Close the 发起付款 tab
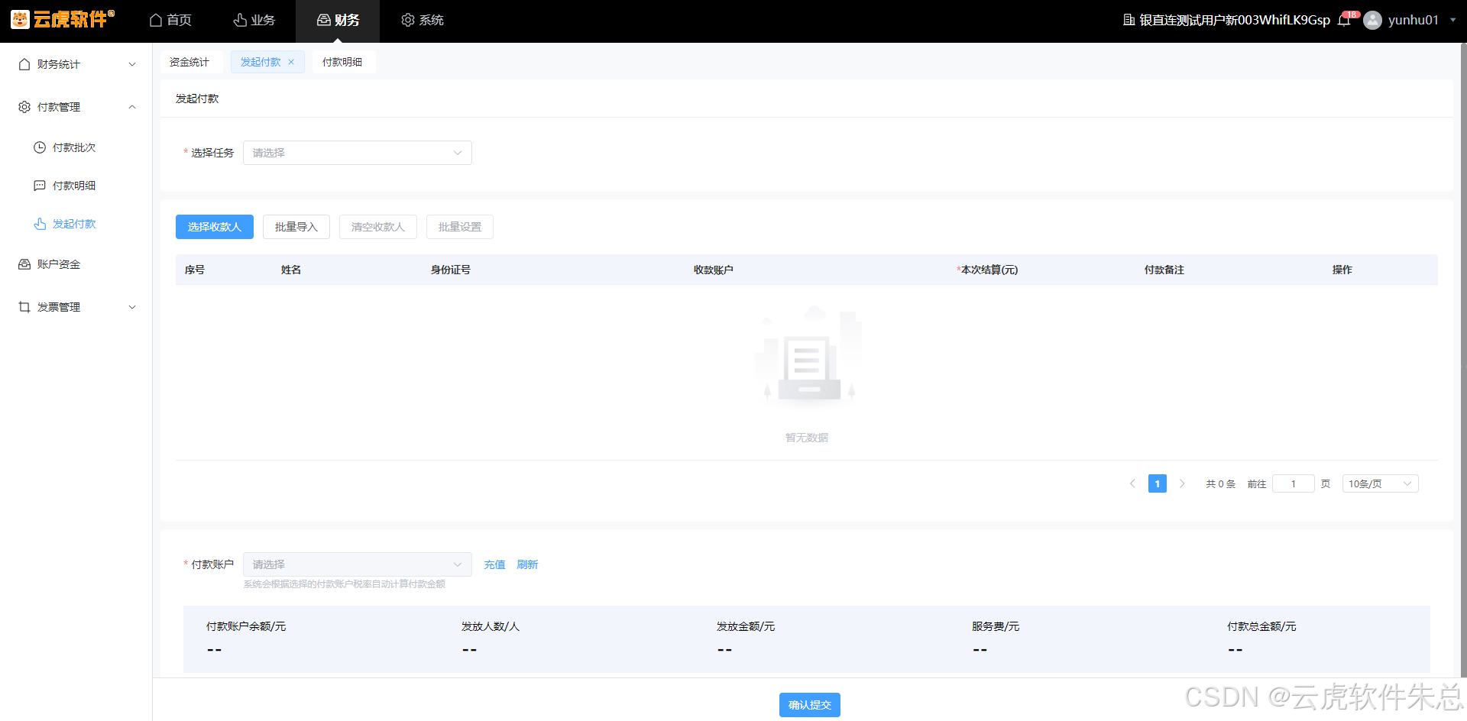The width and height of the screenshot is (1467, 721). point(291,62)
